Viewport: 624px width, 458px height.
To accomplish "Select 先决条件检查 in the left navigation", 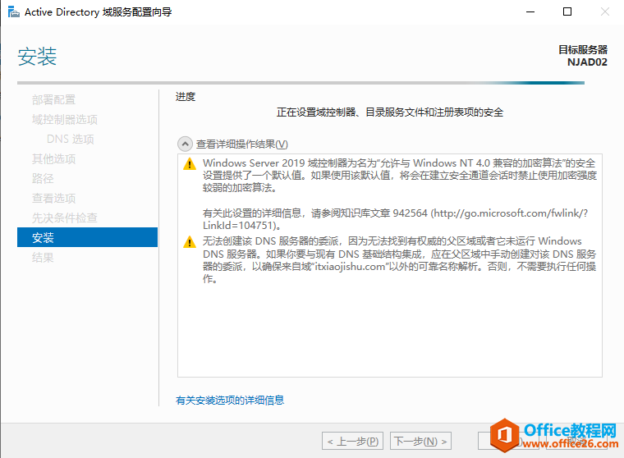I will [65, 218].
